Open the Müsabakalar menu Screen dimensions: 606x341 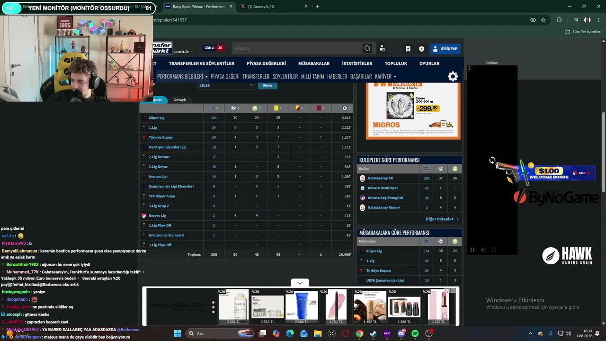[314, 63]
